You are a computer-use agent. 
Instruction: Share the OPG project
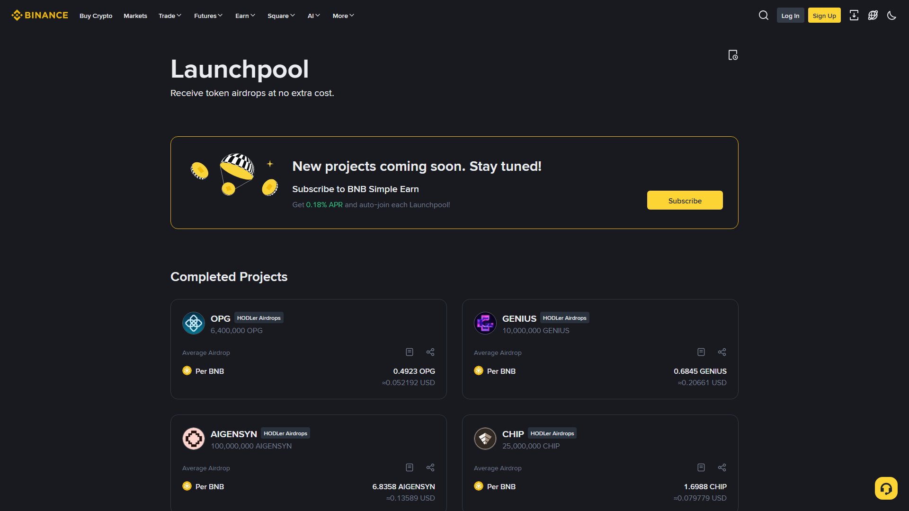coord(430,352)
